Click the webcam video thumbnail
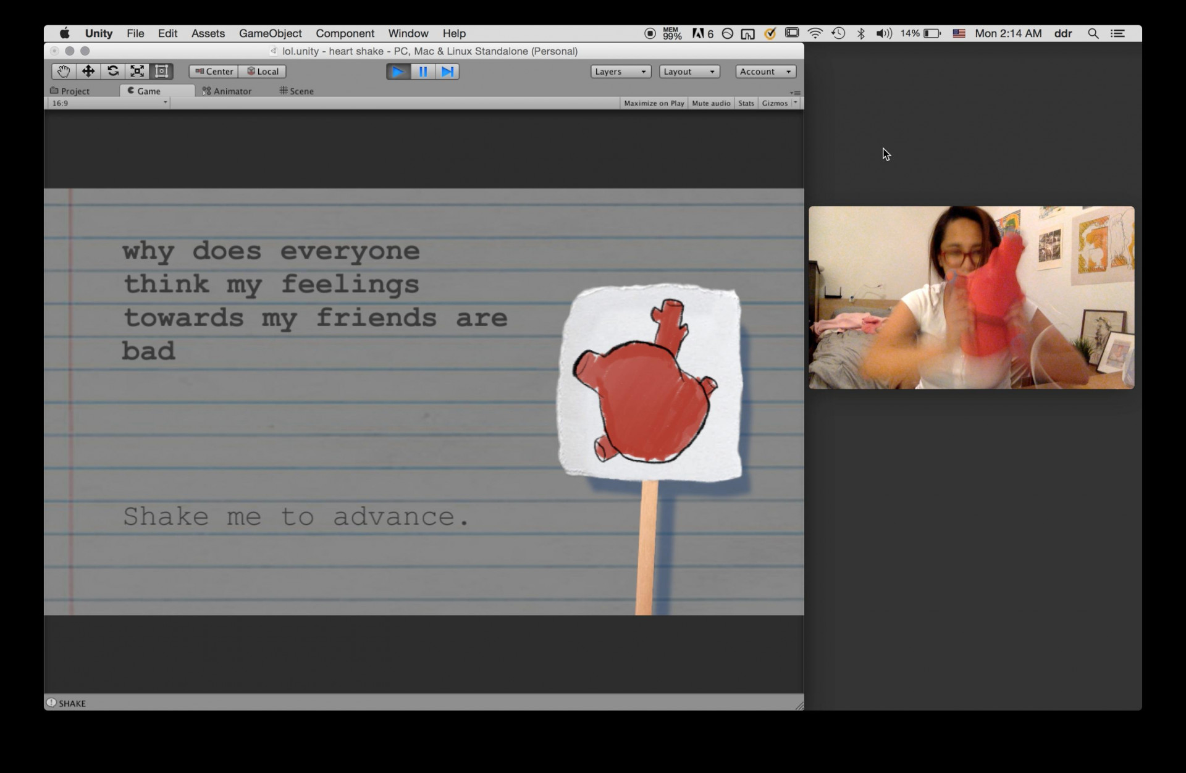 (x=971, y=298)
